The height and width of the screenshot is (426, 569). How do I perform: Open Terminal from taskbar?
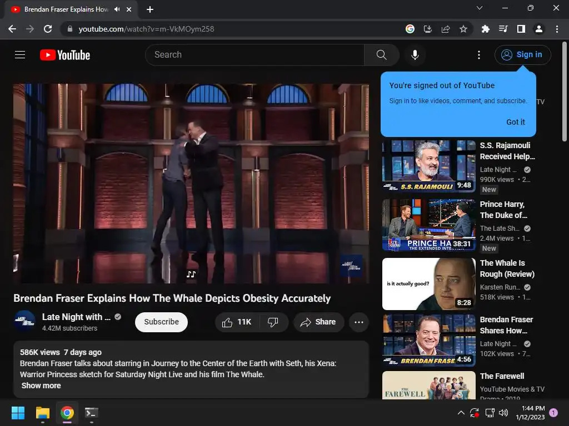[x=92, y=413]
